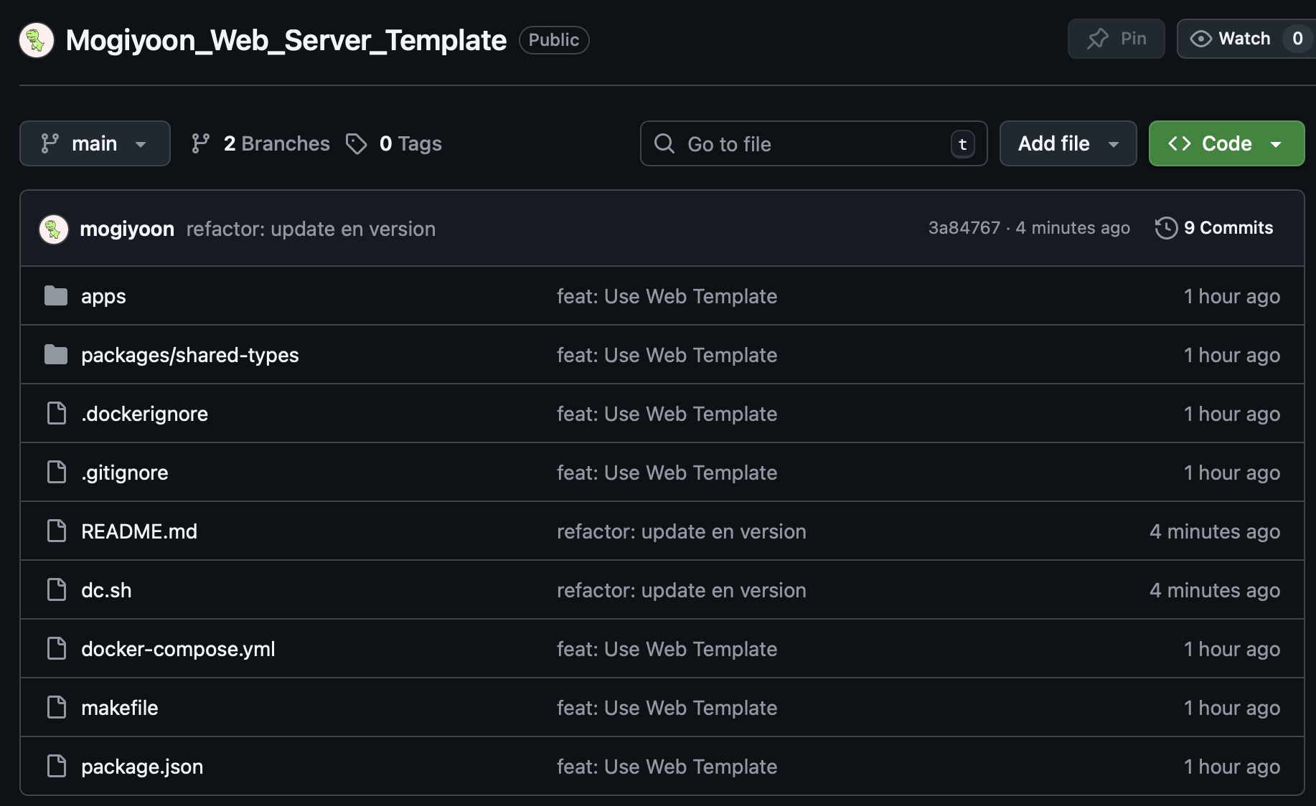Click the pin icon in the Pin button
The image size is (1316, 806).
pyautogui.click(x=1097, y=39)
